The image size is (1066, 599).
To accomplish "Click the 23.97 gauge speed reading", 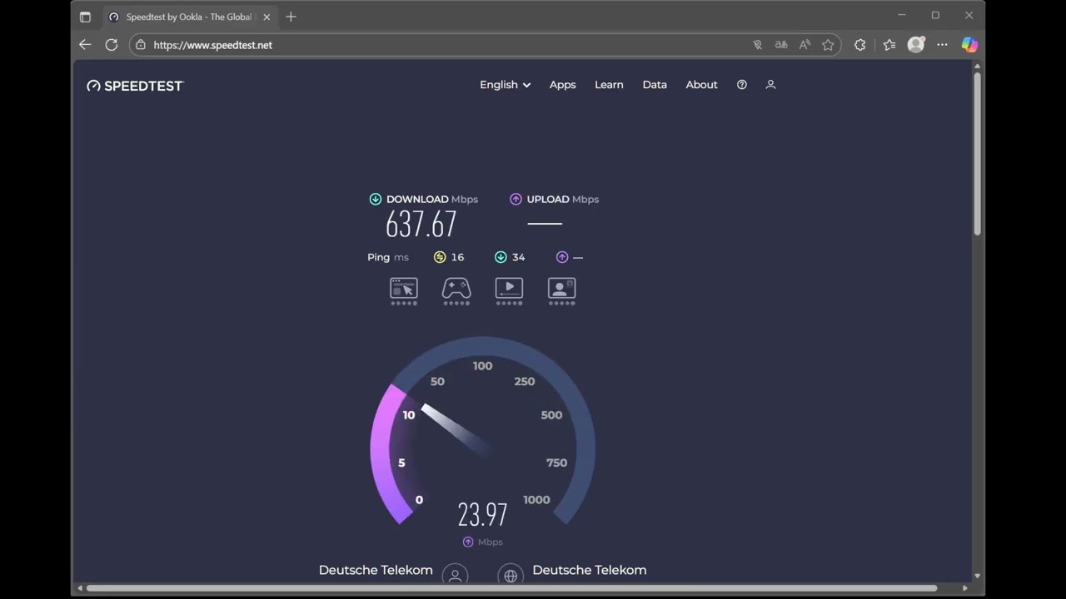I will (x=482, y=515).
